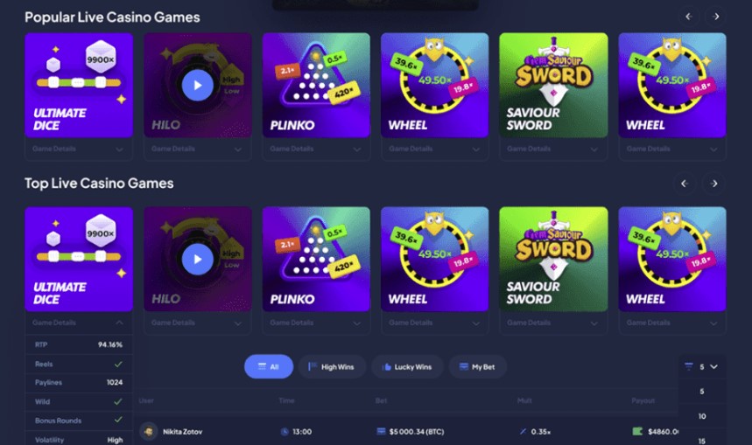Switch to High Wins tab
This screenshot has height=445, width=752.
(x=332, y=367)
